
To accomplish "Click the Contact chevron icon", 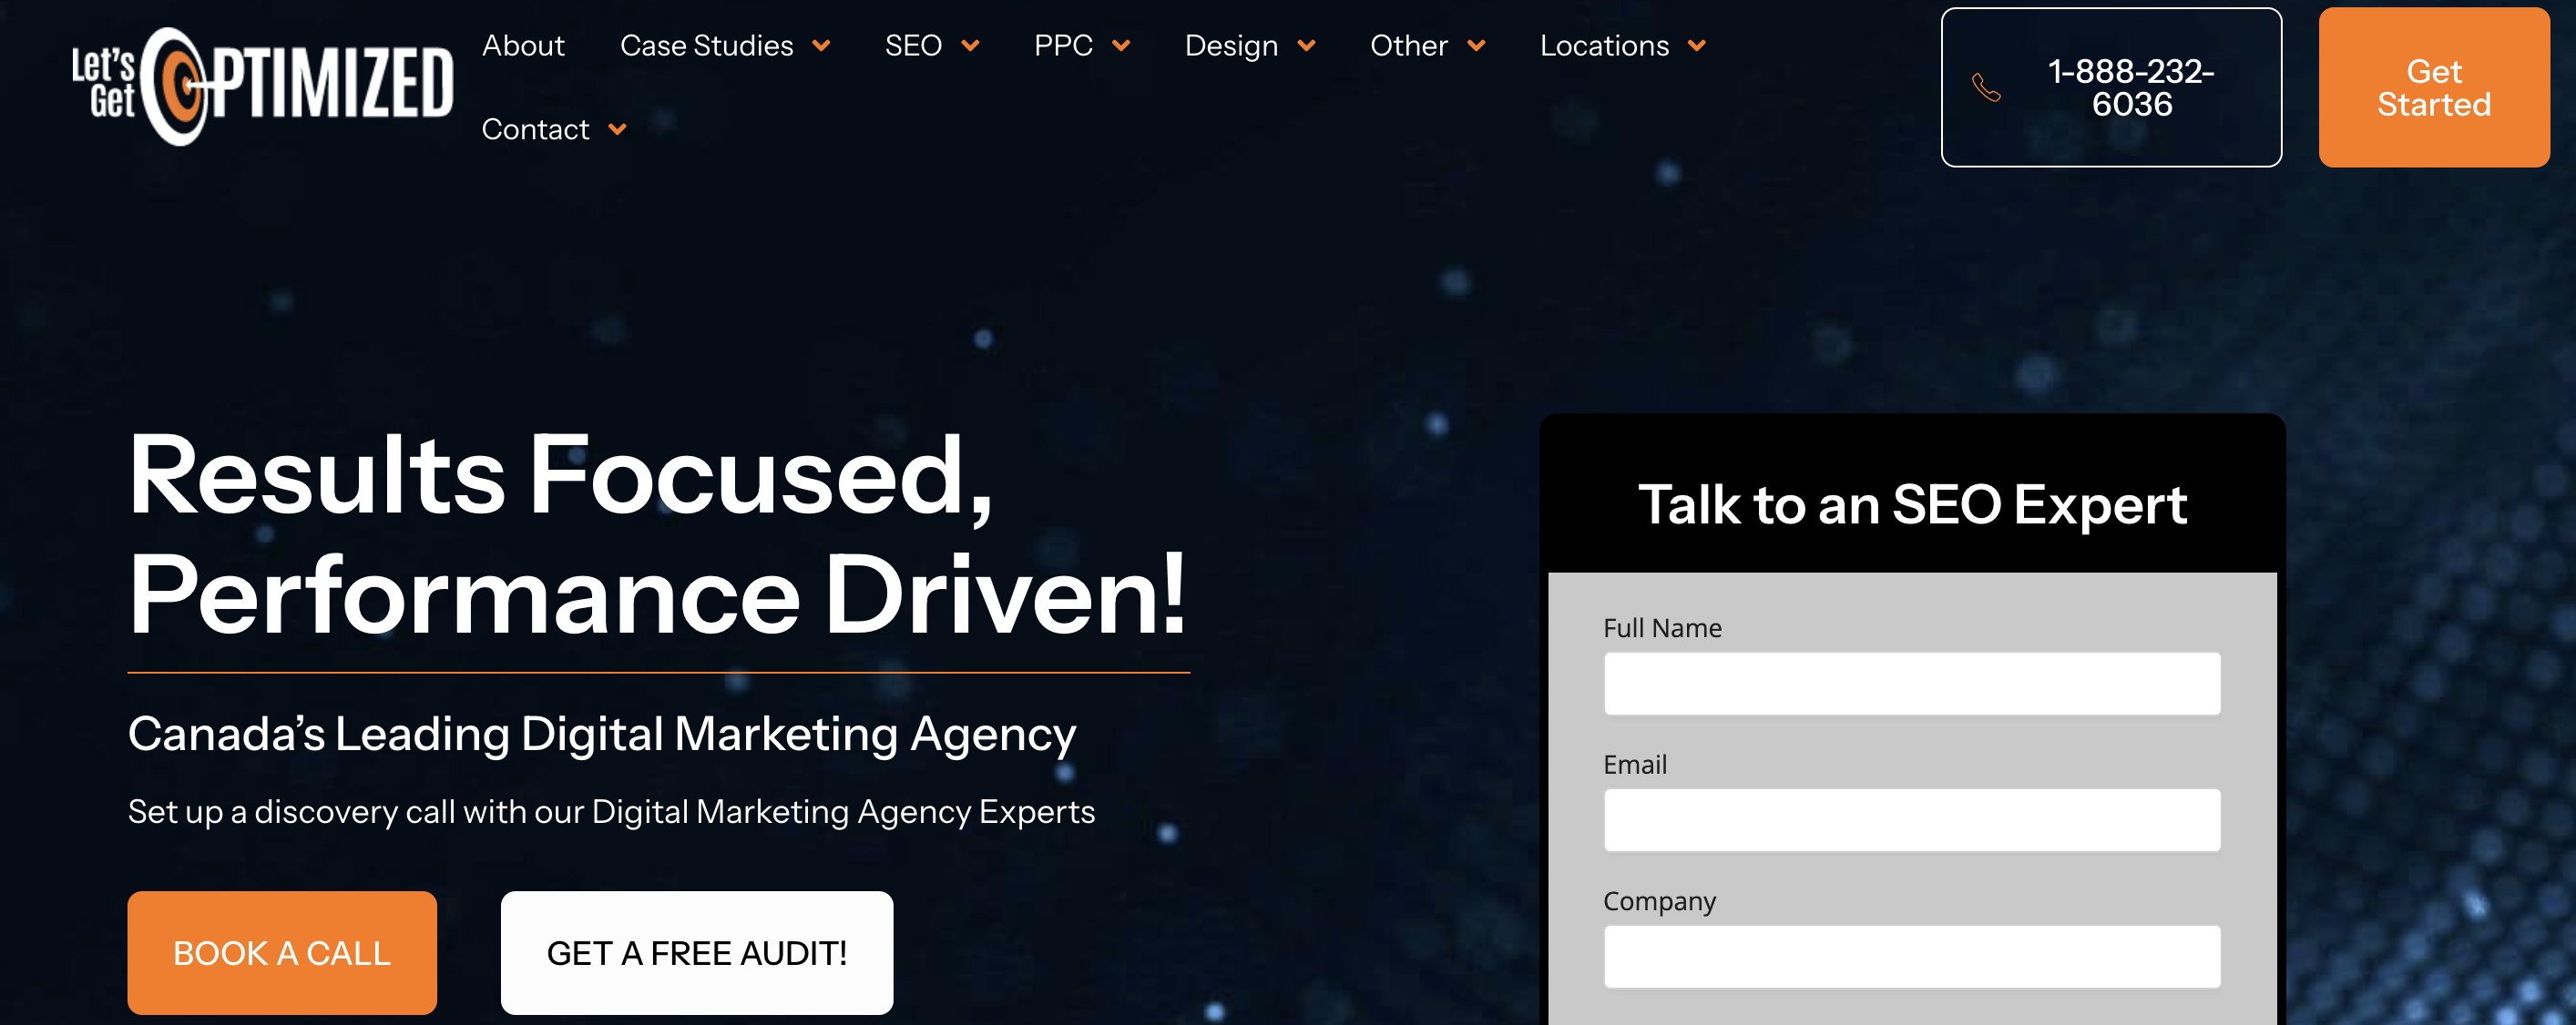I will coord(618,130).
